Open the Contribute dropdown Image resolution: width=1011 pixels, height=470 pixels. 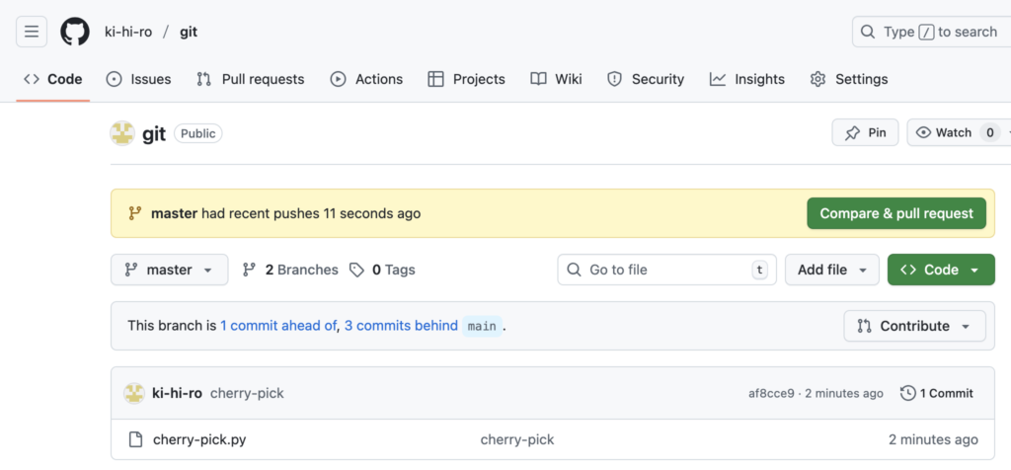point(914,326)
